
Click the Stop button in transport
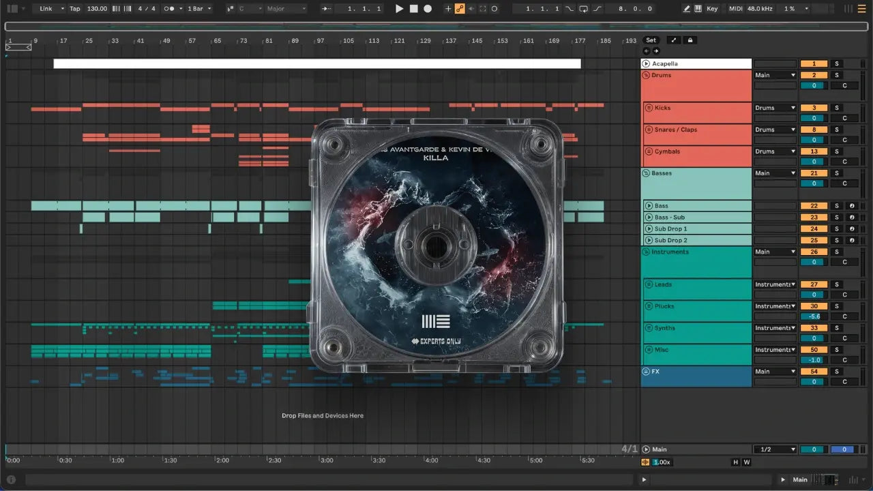click(413, 9)
